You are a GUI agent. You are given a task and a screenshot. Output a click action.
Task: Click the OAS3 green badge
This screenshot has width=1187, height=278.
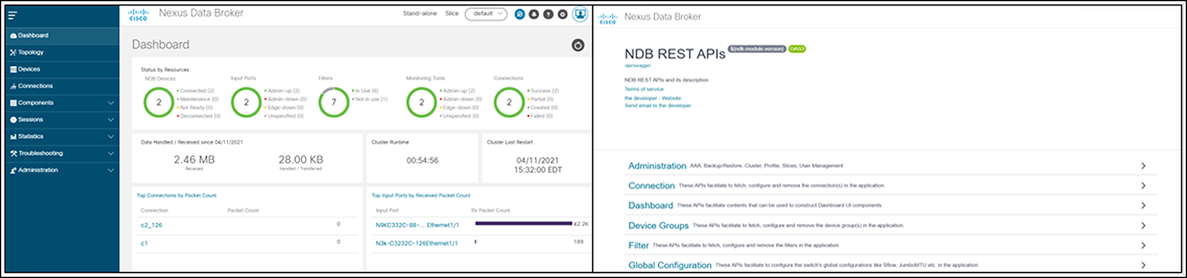point(797,49)
